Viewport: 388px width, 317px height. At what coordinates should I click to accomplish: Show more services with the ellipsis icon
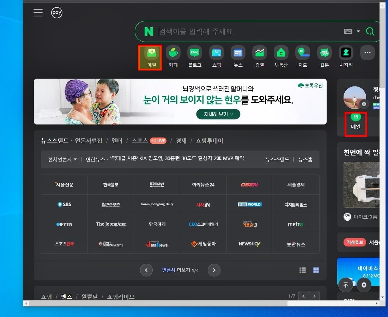coord(368,53)
